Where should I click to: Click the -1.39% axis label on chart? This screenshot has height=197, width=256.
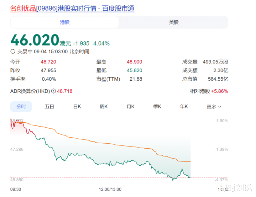[x=221, y=149]
